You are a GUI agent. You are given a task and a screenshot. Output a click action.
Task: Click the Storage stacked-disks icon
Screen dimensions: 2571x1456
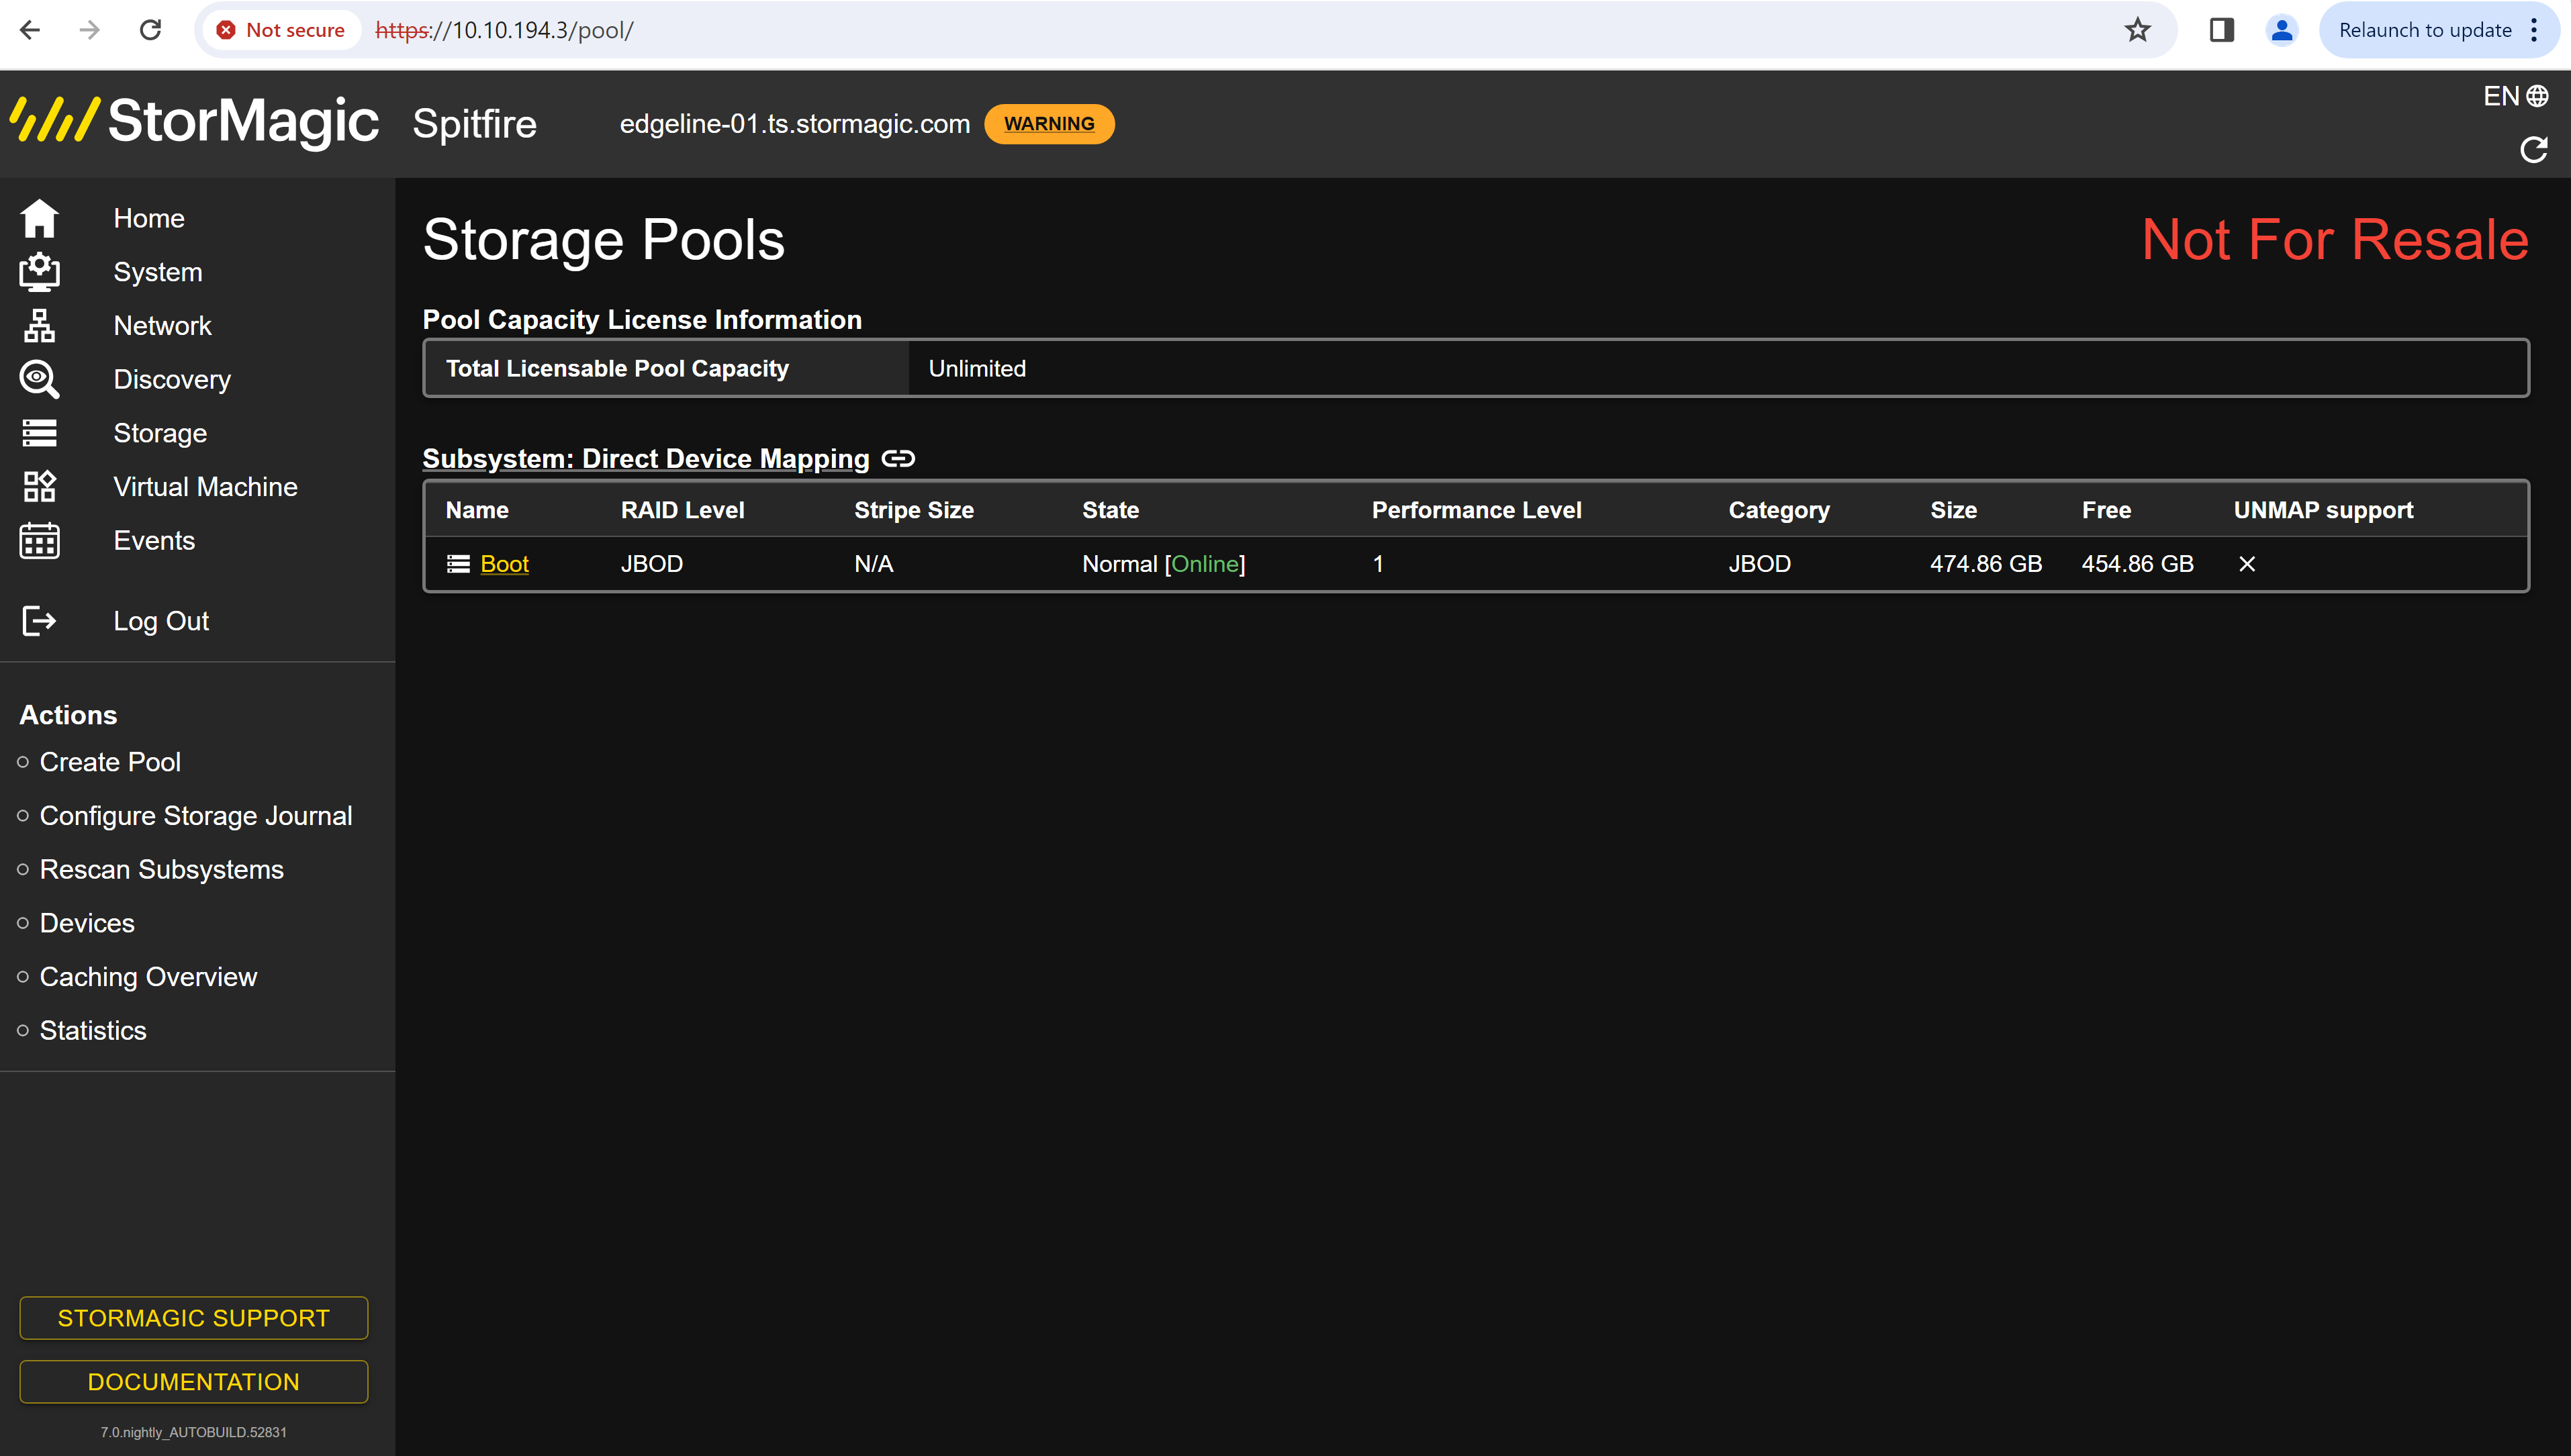click(x=40, y=433)
